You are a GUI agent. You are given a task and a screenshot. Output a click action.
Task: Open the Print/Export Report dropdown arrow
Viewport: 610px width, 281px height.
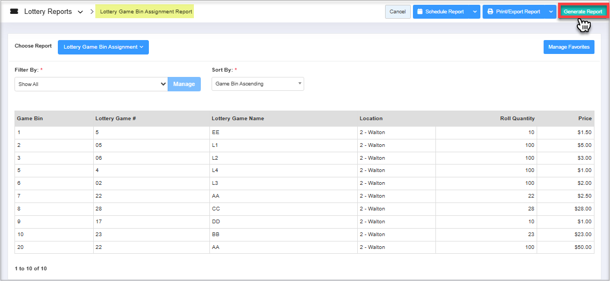551,12
